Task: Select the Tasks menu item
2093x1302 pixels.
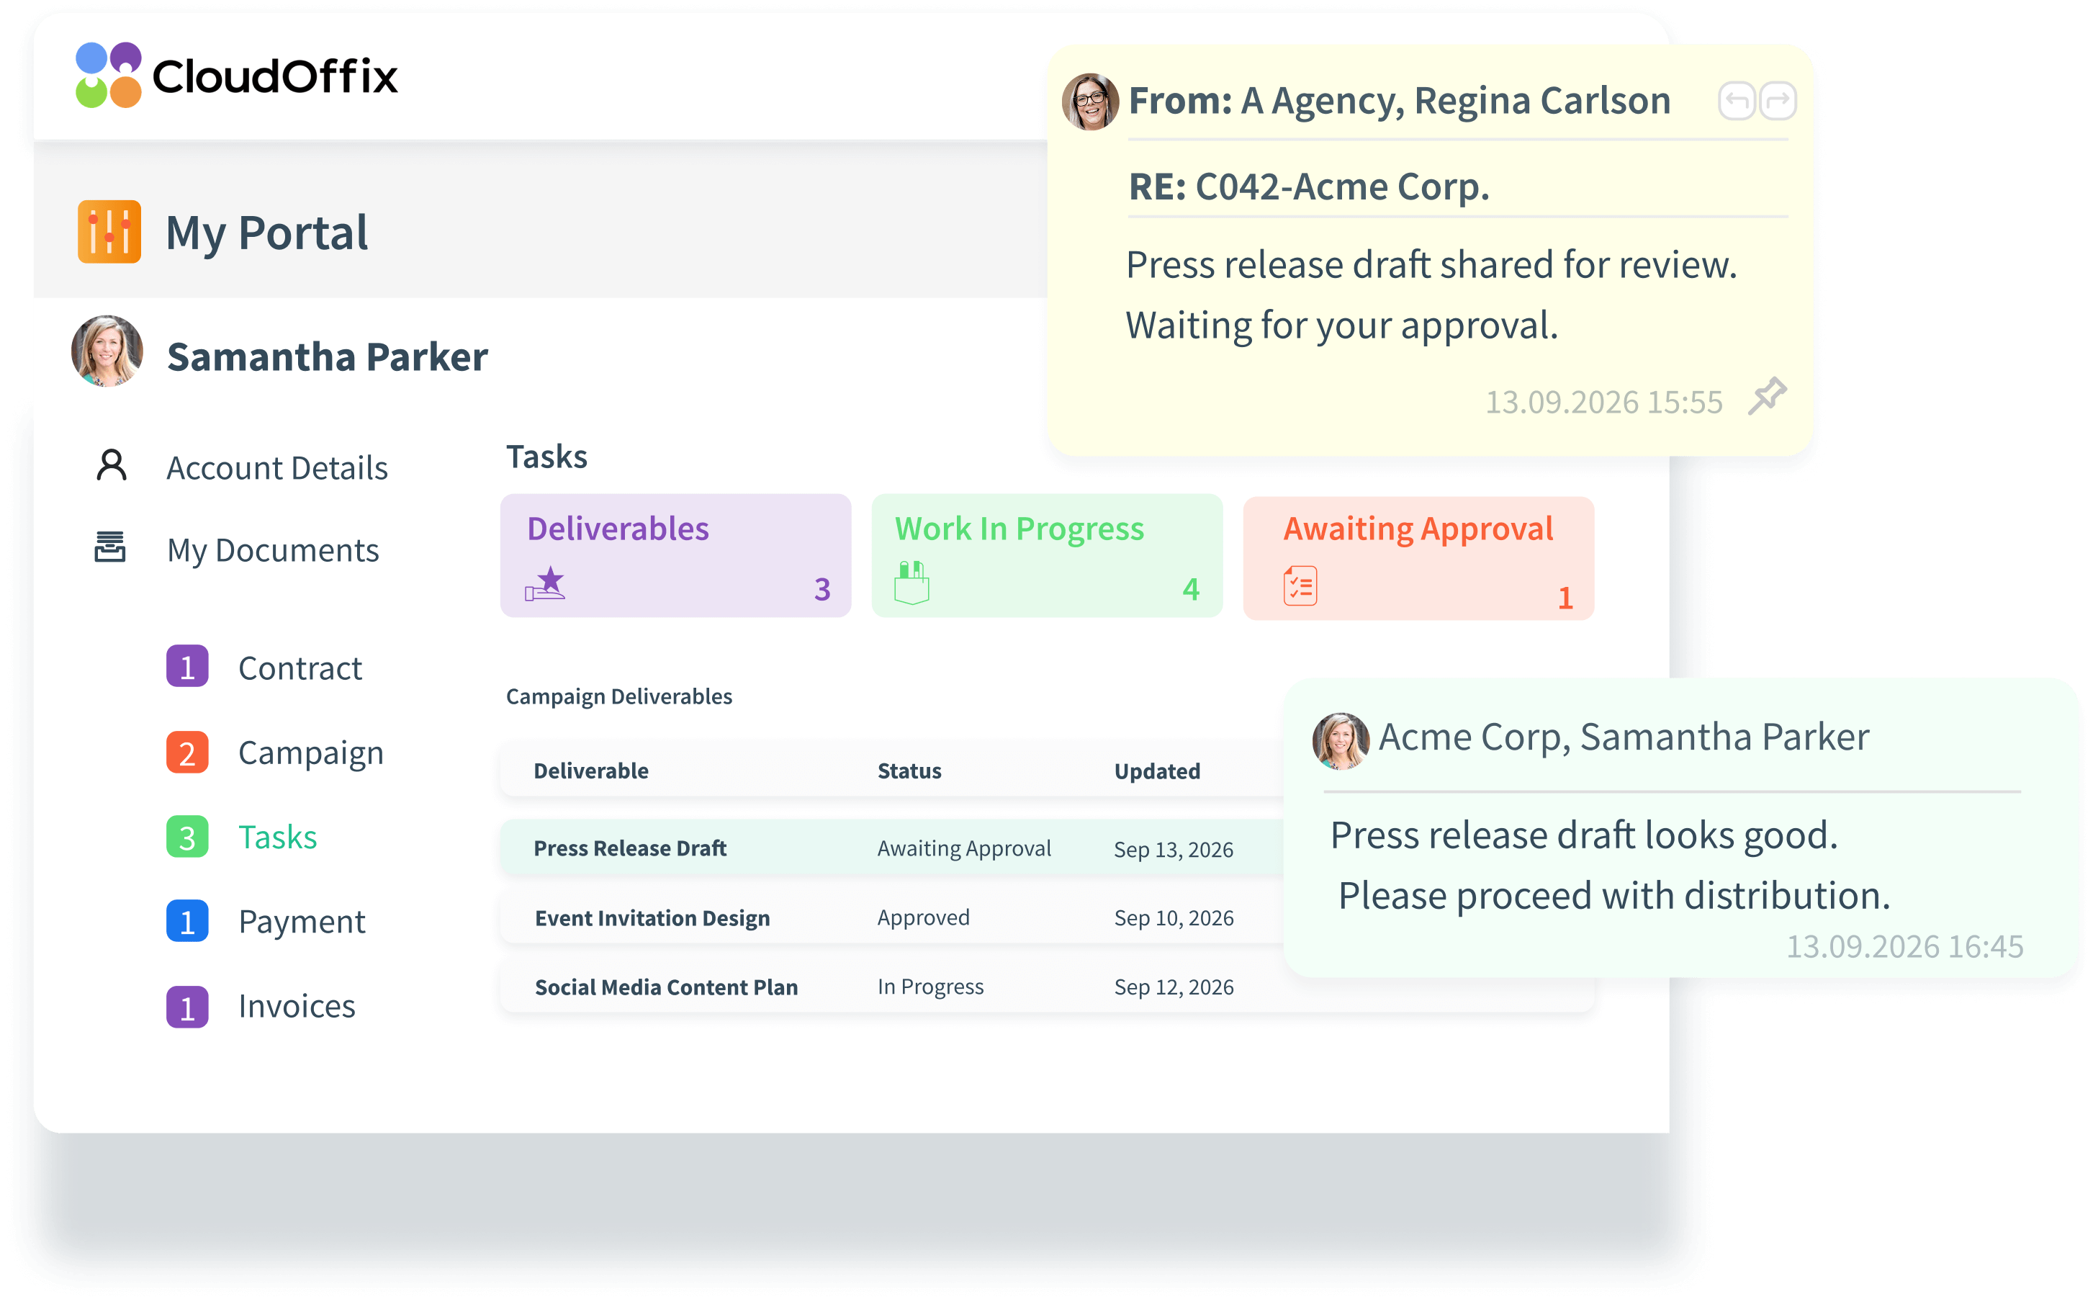Action: point(277,837)
